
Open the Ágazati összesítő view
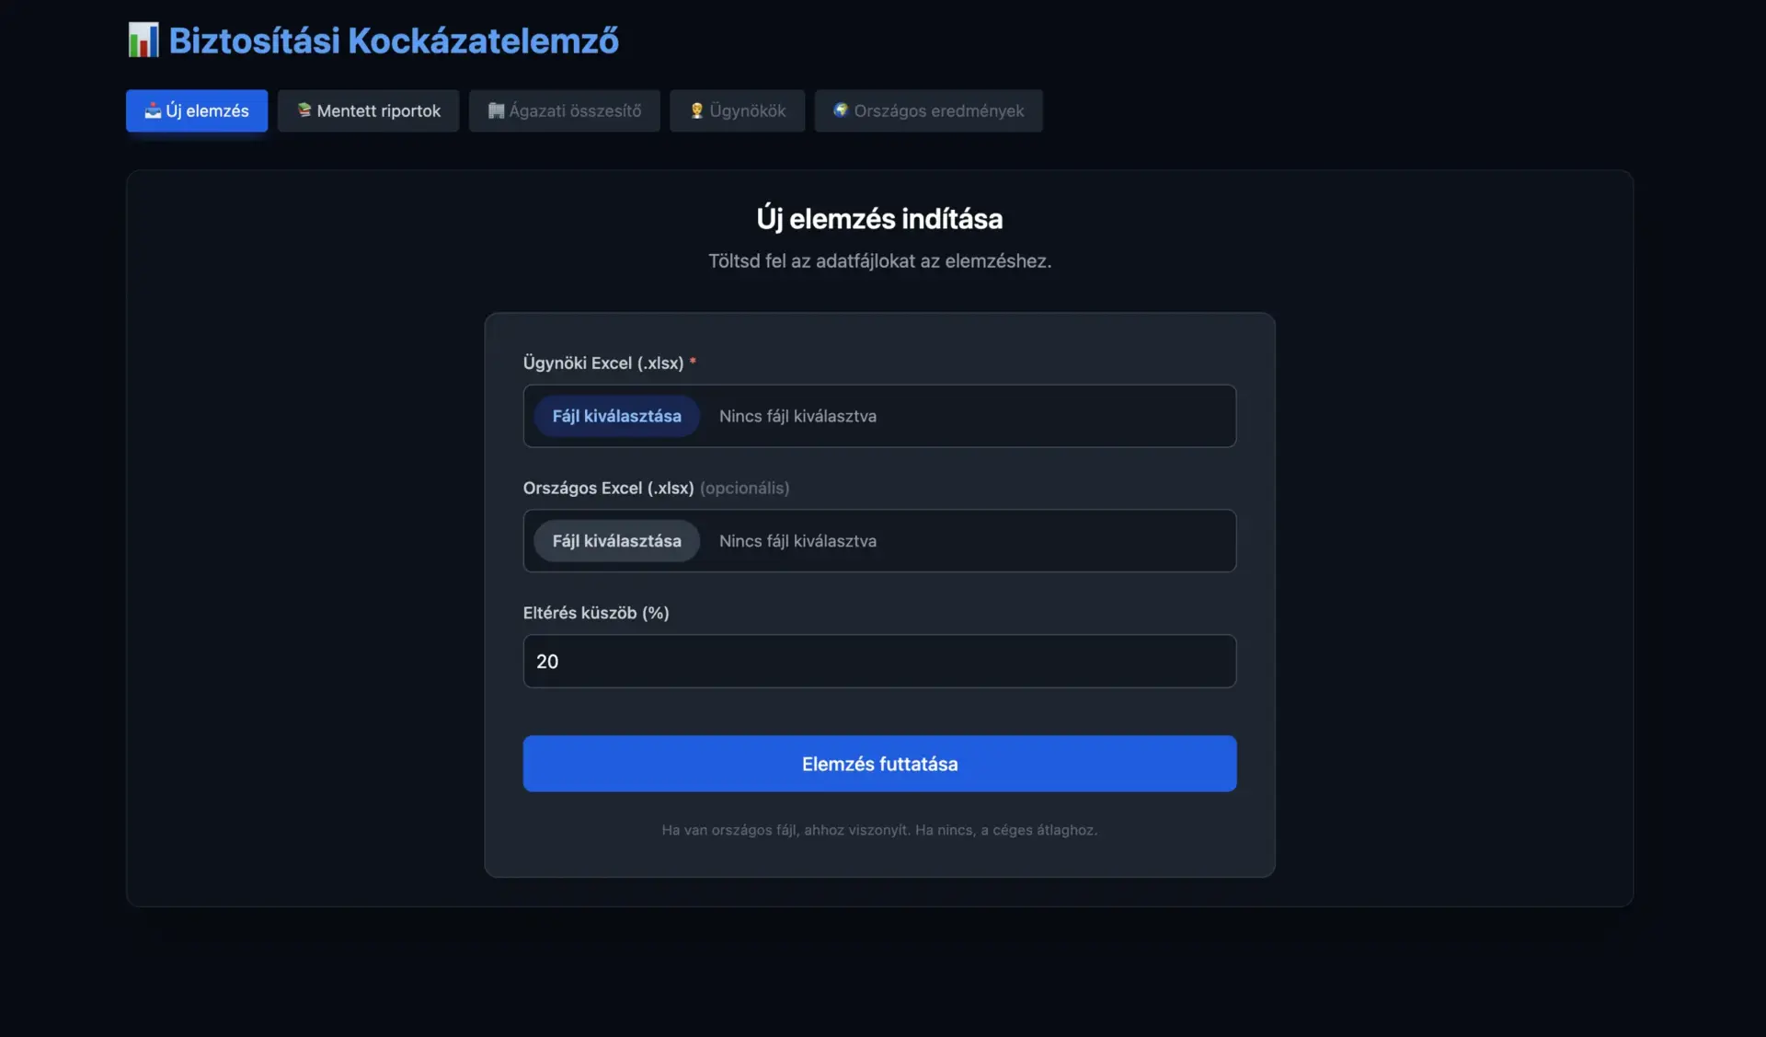pos(564,110)
